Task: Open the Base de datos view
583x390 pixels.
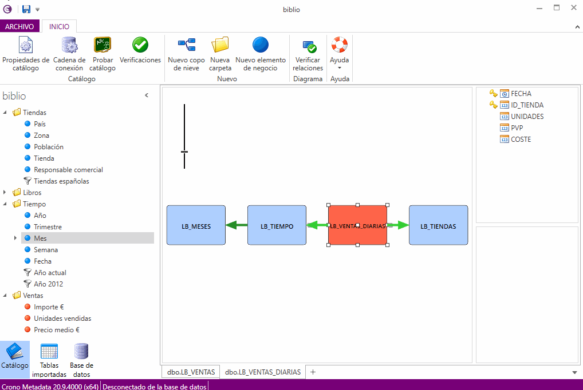Action: point(81,360)
